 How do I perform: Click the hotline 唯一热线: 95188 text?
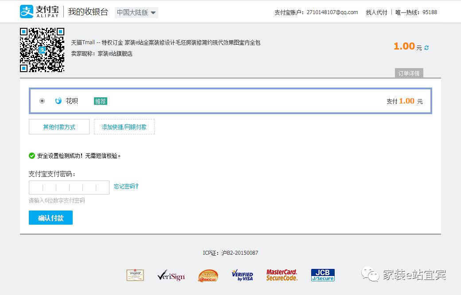[416, 12]
